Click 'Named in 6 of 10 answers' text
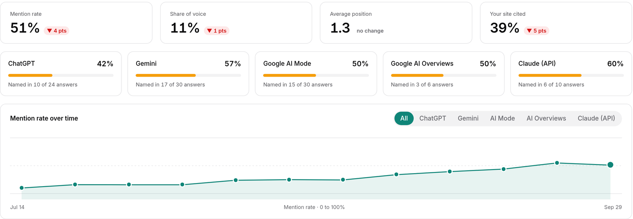 551,85
